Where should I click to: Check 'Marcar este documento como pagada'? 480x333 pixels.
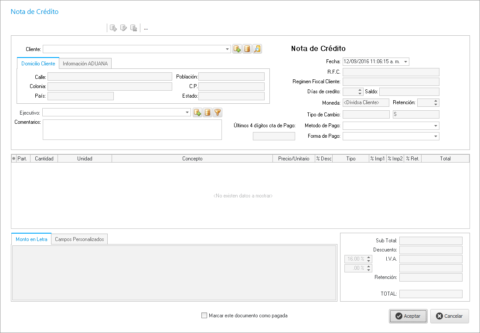[204, 316]
